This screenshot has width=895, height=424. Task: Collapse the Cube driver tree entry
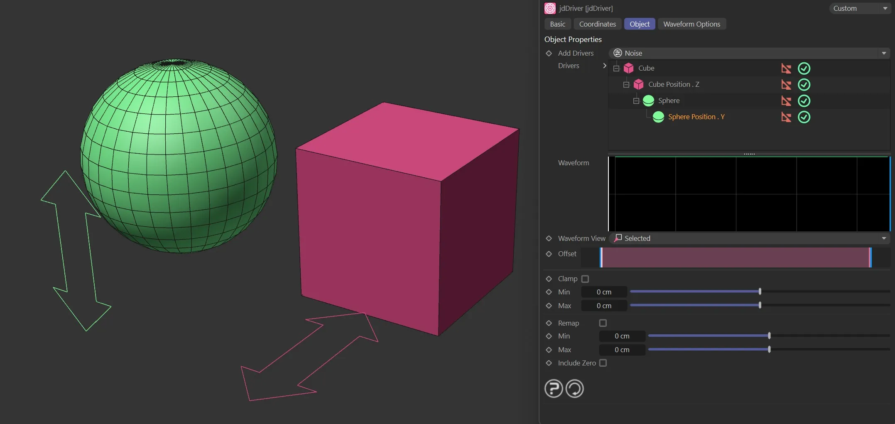(x=616, y=68)
